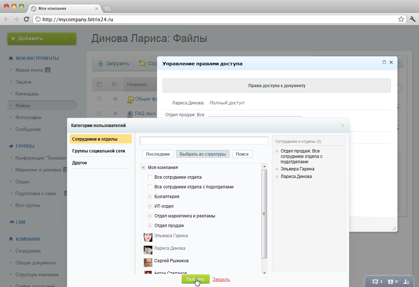Collapse the МОИ ИНСТРУМЕНТЫ section header
Screen dimensions: 419x287
(37, 58)
